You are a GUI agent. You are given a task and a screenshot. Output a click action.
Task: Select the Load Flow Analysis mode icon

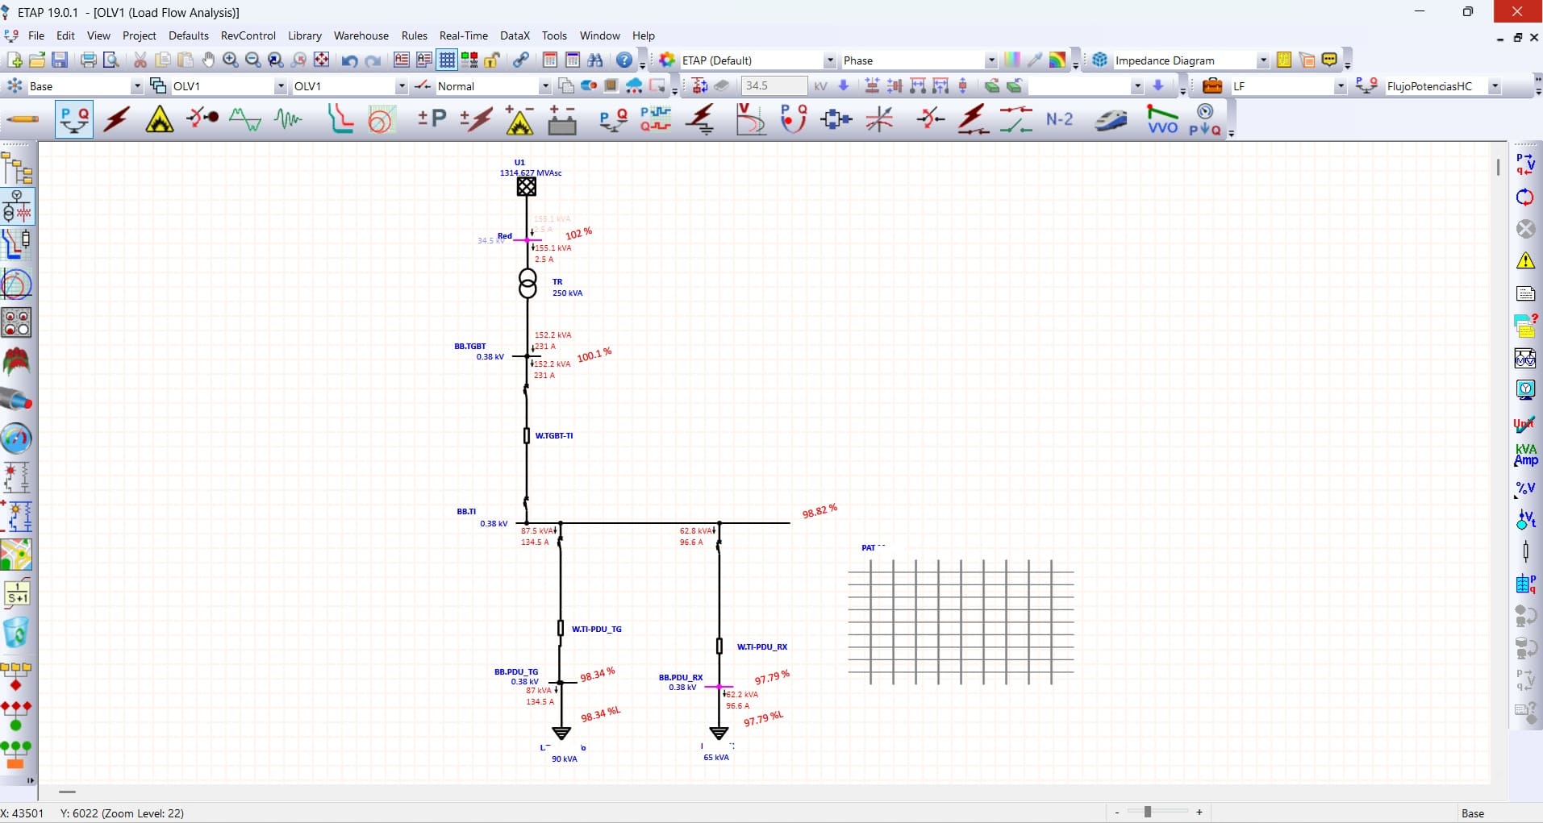pyautogui.click(x=74, y=119)
